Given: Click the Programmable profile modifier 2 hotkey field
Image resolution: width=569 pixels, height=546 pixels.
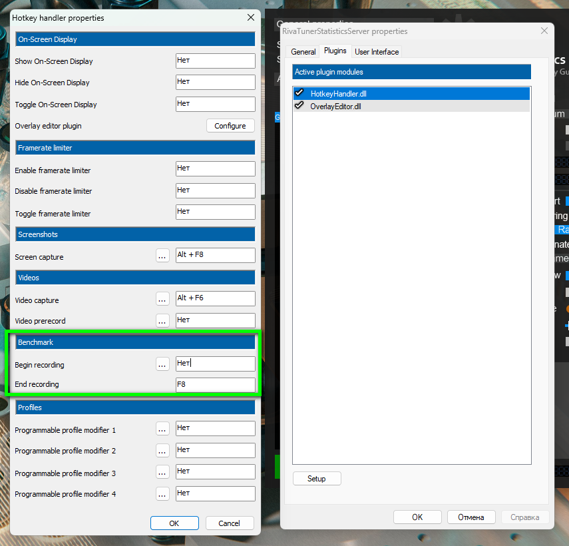Looking at the screenshot, I should 215,450.
